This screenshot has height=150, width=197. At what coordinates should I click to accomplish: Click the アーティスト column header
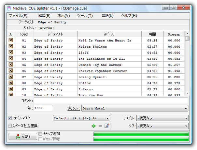pos(55,34)
